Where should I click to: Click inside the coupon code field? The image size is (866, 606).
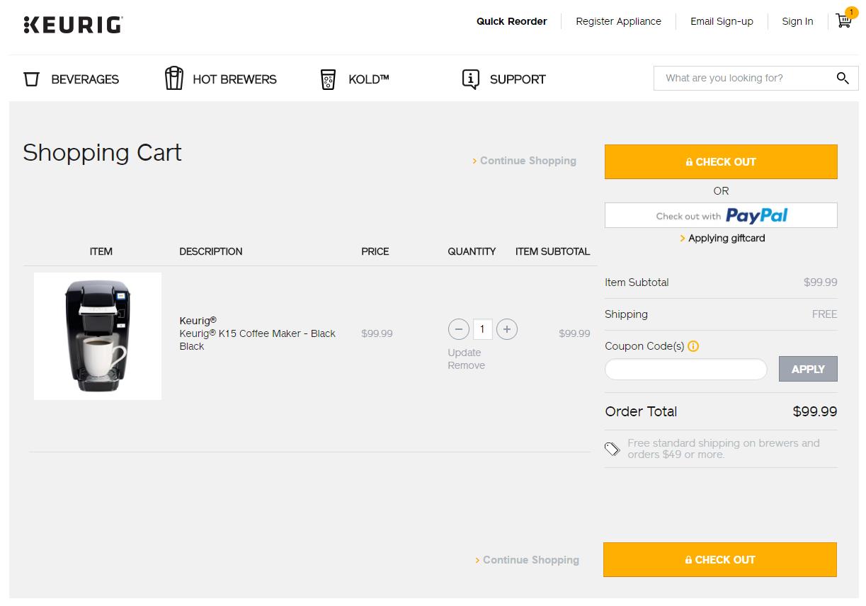[685, 368]
